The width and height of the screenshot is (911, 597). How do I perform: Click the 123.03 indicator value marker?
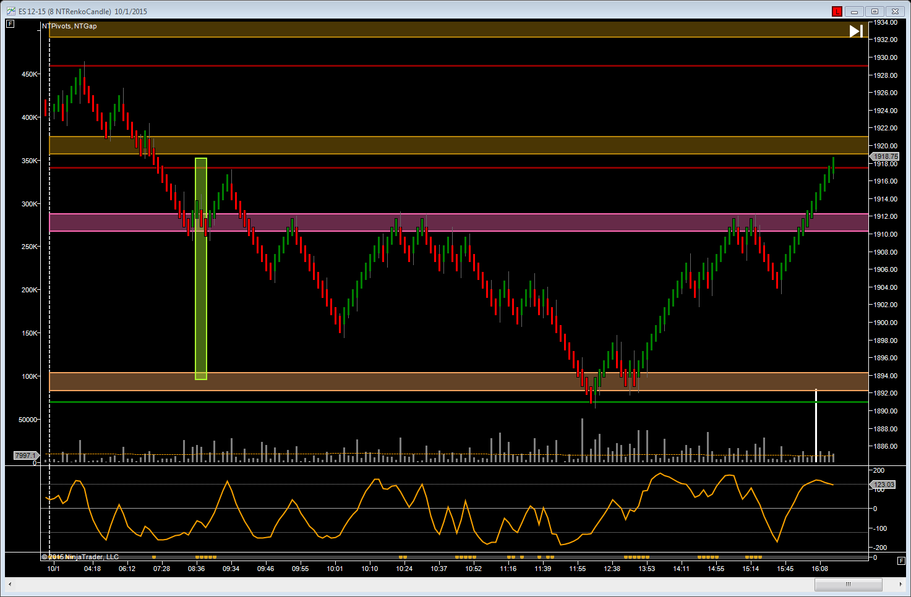click(x=883, y=485)
